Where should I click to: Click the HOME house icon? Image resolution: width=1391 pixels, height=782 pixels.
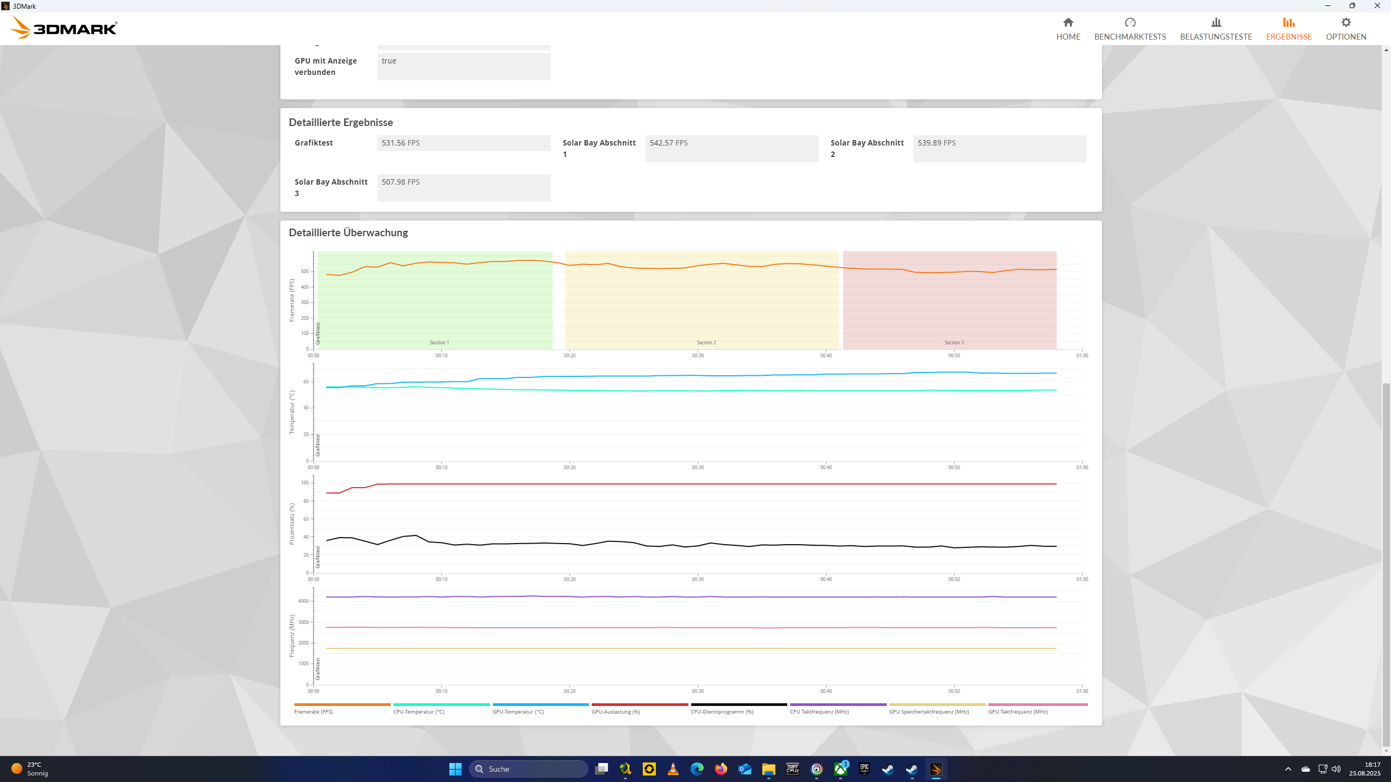(x=1068, y=23)
